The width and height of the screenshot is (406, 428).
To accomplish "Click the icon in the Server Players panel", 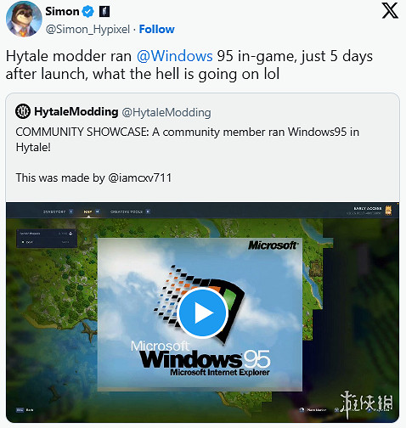I will [70, 234].
